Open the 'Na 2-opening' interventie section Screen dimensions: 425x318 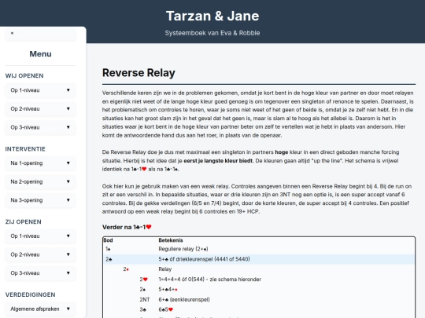pyautogui.click(x=40, y=181)
